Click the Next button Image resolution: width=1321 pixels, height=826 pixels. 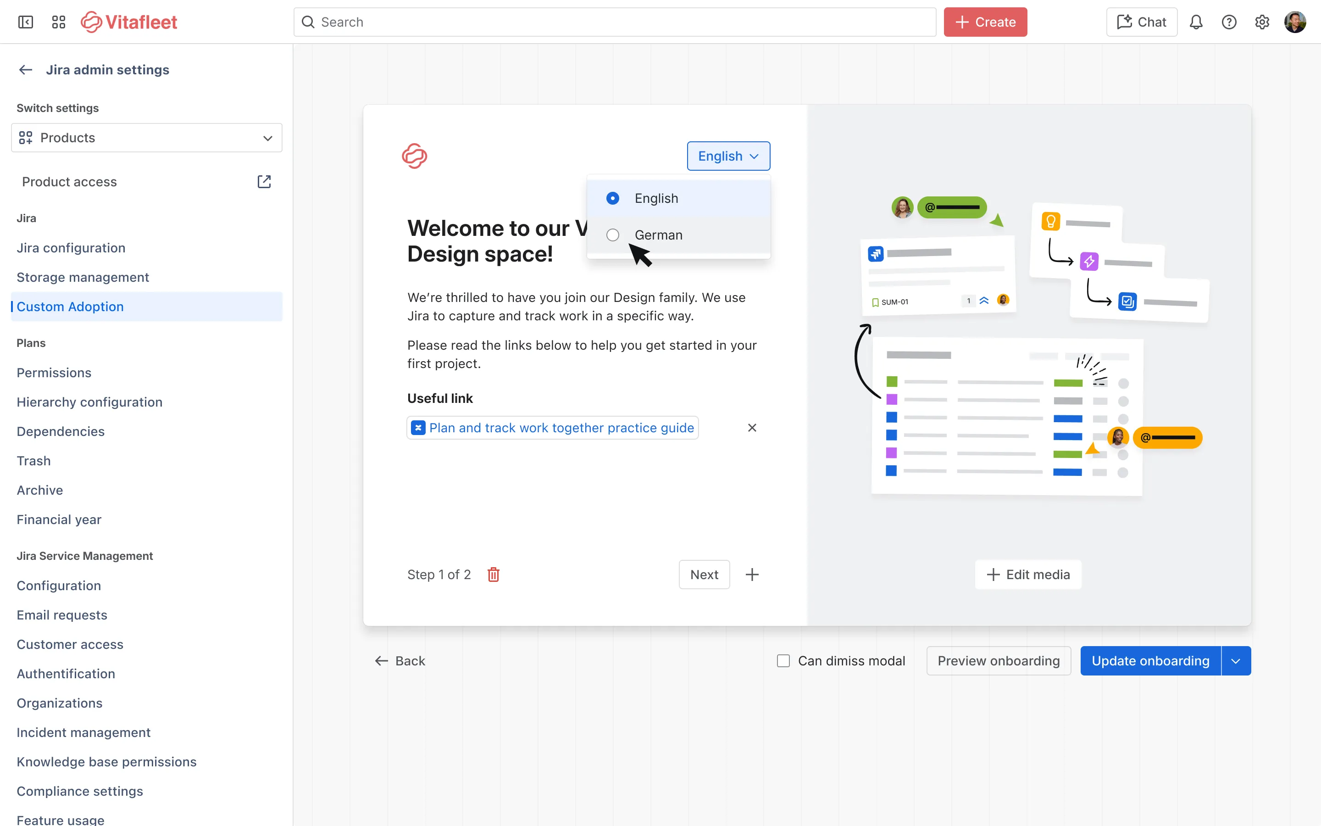pos(704,575)
